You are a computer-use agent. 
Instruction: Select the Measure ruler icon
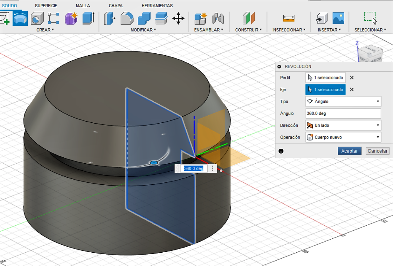point(289,18)
